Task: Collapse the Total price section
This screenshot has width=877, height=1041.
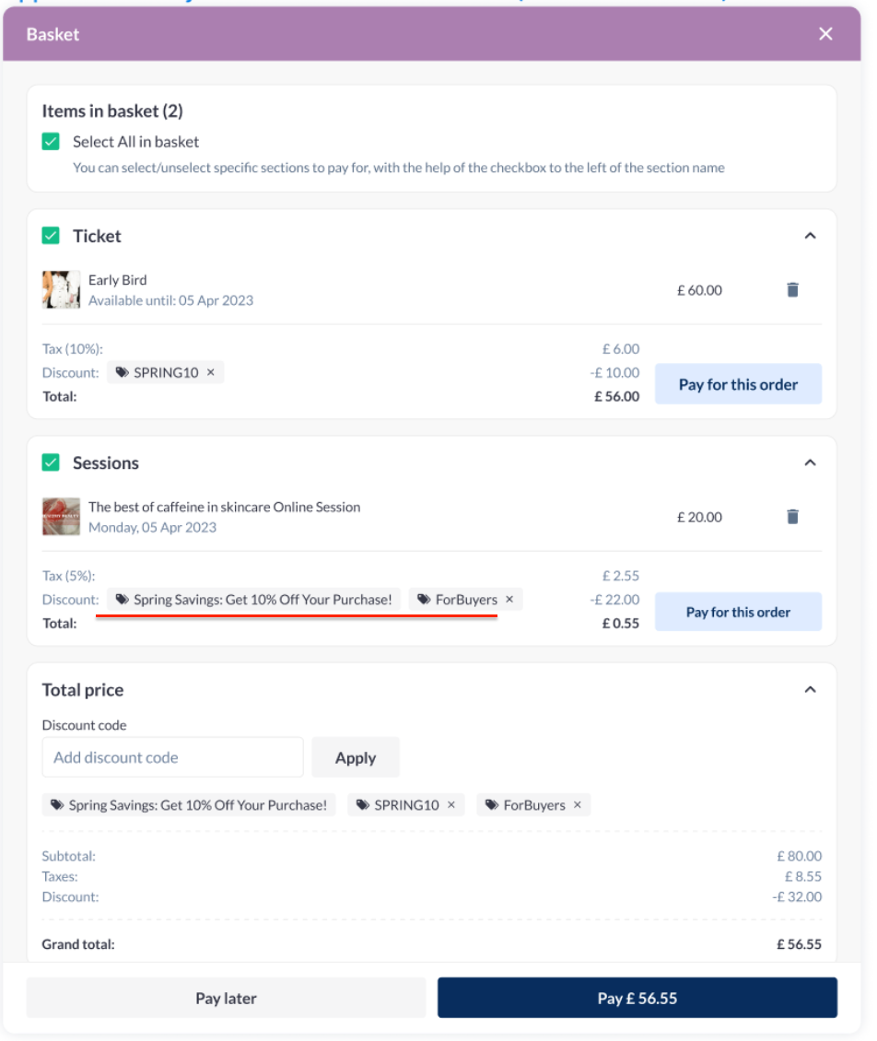Action: tap(810, 690)
